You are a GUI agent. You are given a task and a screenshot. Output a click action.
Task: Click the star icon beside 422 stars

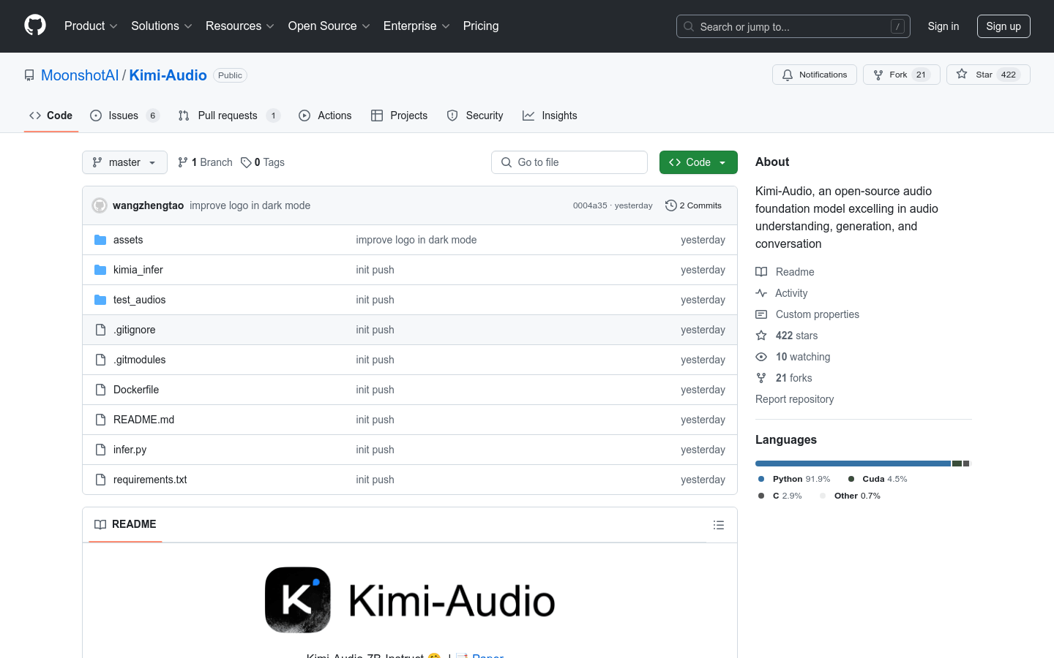(x=761, y=336)
